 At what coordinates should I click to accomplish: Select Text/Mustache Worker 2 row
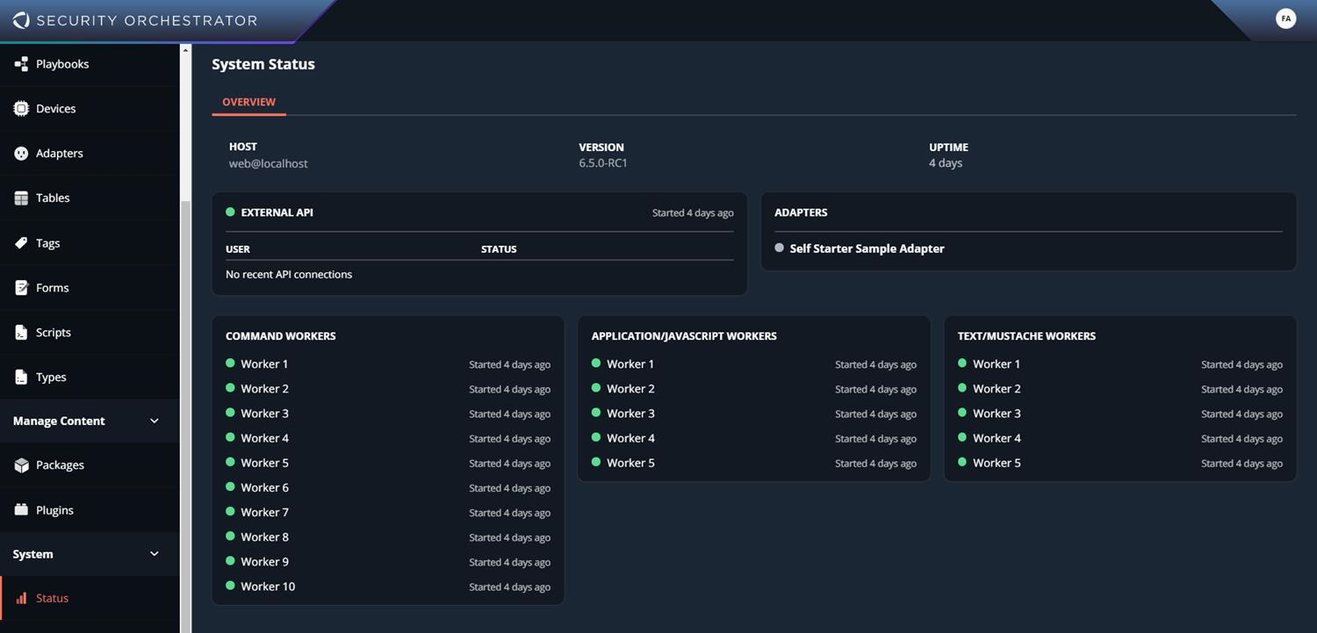coord(1120,389)
